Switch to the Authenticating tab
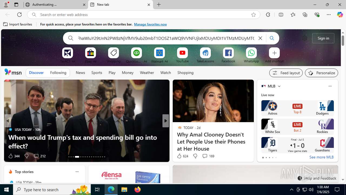This screenshot has height=195, width=346. click(x=55, y=5)
